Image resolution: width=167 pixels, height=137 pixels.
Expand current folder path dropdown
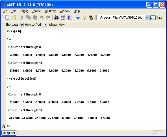point(147,18)
